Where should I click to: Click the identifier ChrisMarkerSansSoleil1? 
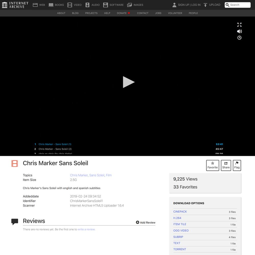pyautogui.click(x=86, y=201)
